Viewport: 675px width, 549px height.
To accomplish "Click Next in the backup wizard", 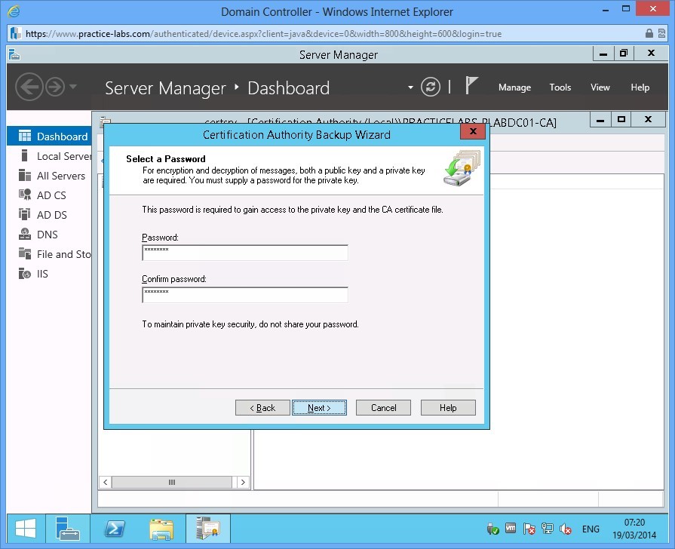I will pyautogui.click(x=319, y=408).
